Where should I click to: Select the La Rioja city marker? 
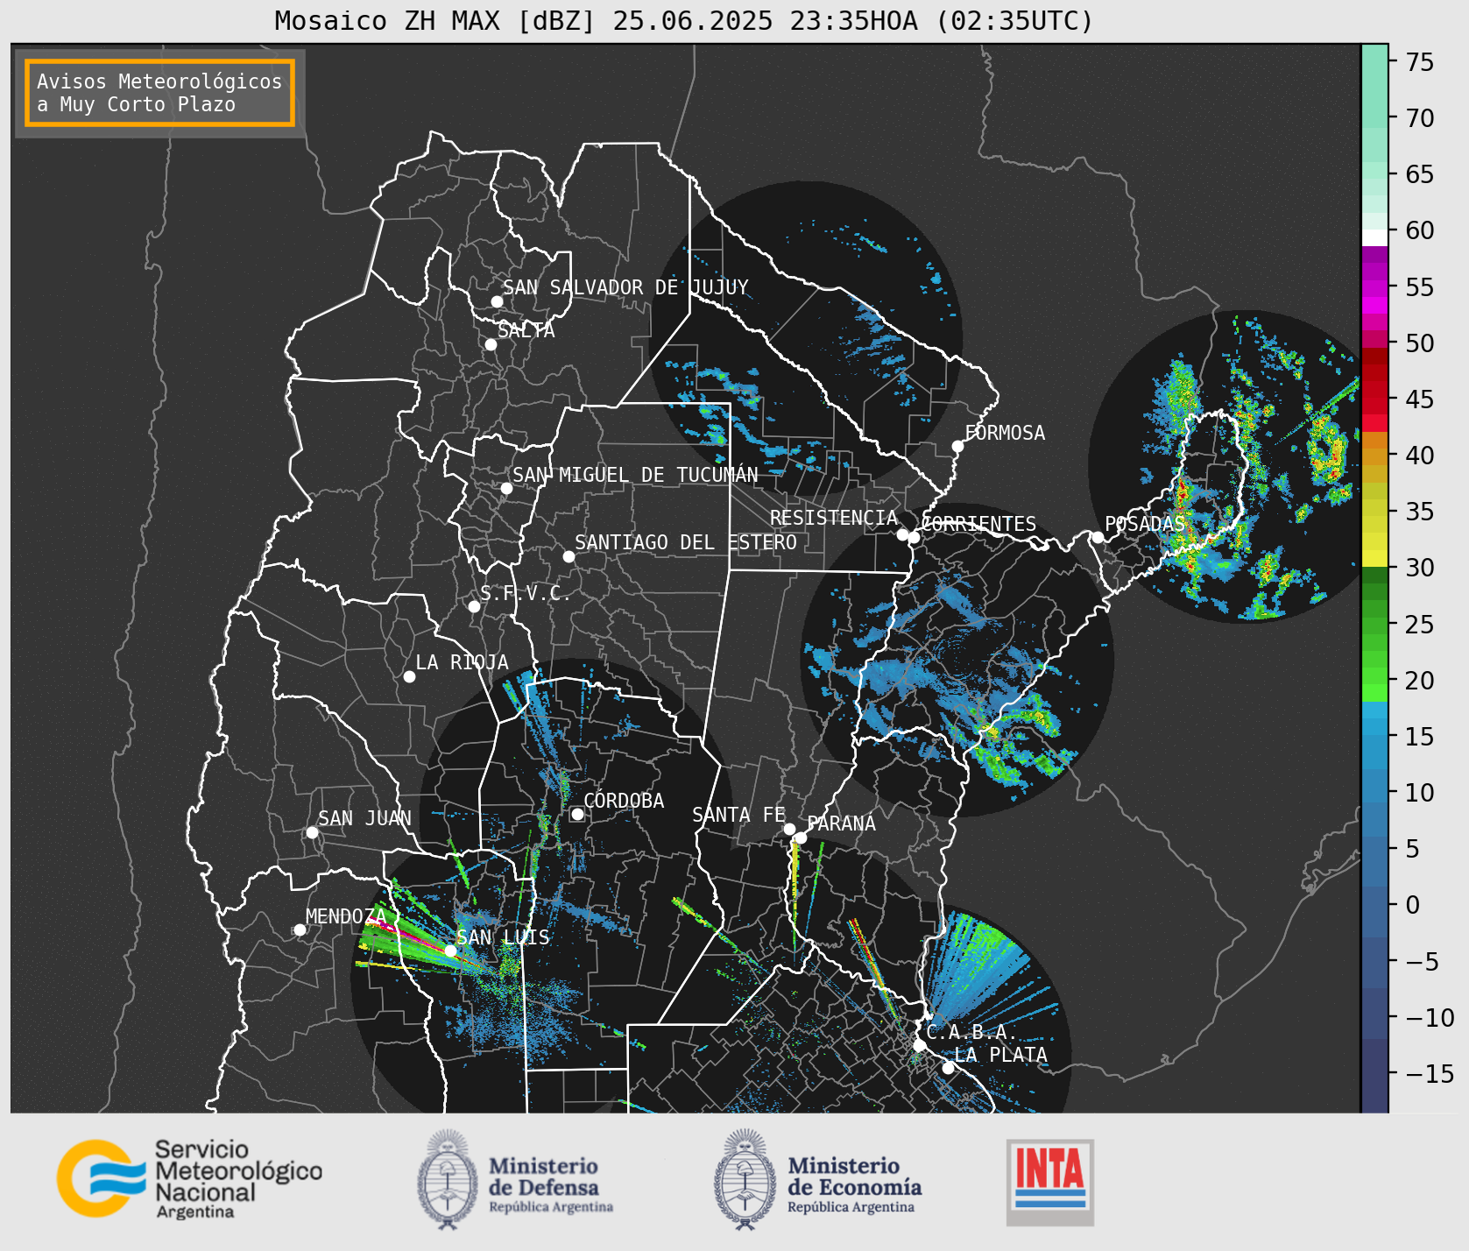(x=409, y=676)
